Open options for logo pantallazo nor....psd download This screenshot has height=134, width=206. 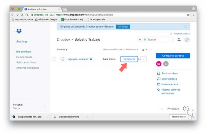tap(47, 117)
